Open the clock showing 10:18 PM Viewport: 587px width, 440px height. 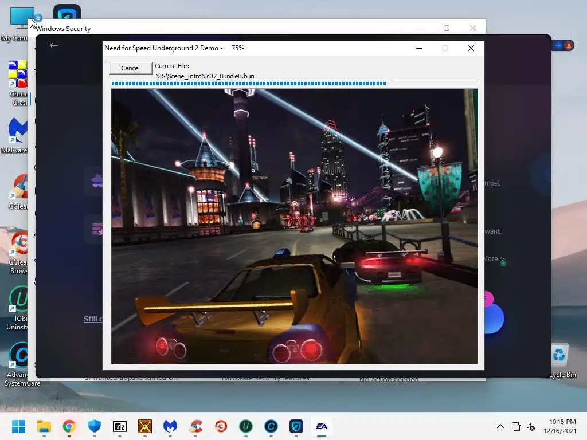click(559, 426)
